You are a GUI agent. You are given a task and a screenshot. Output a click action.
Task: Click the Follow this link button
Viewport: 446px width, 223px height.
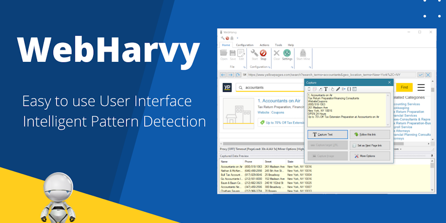370,135
